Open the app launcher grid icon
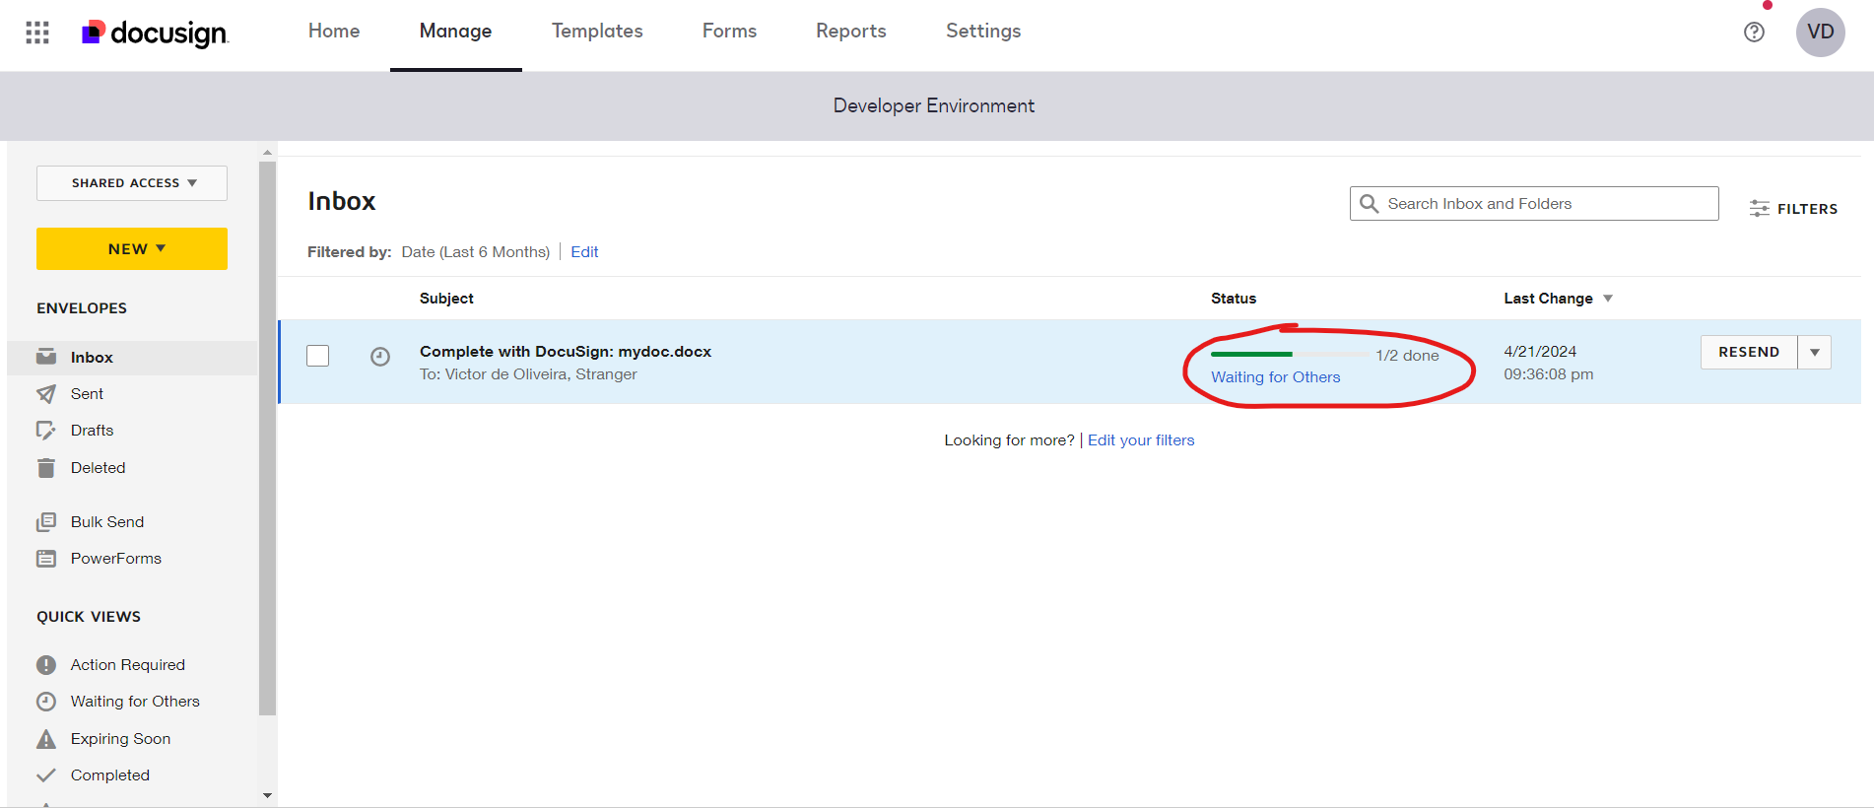Screen dimensions: 1874x808 point(37,33)
